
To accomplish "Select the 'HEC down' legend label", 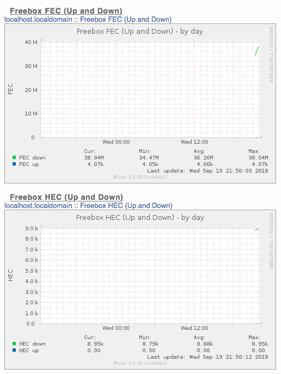I will [32, 344].
